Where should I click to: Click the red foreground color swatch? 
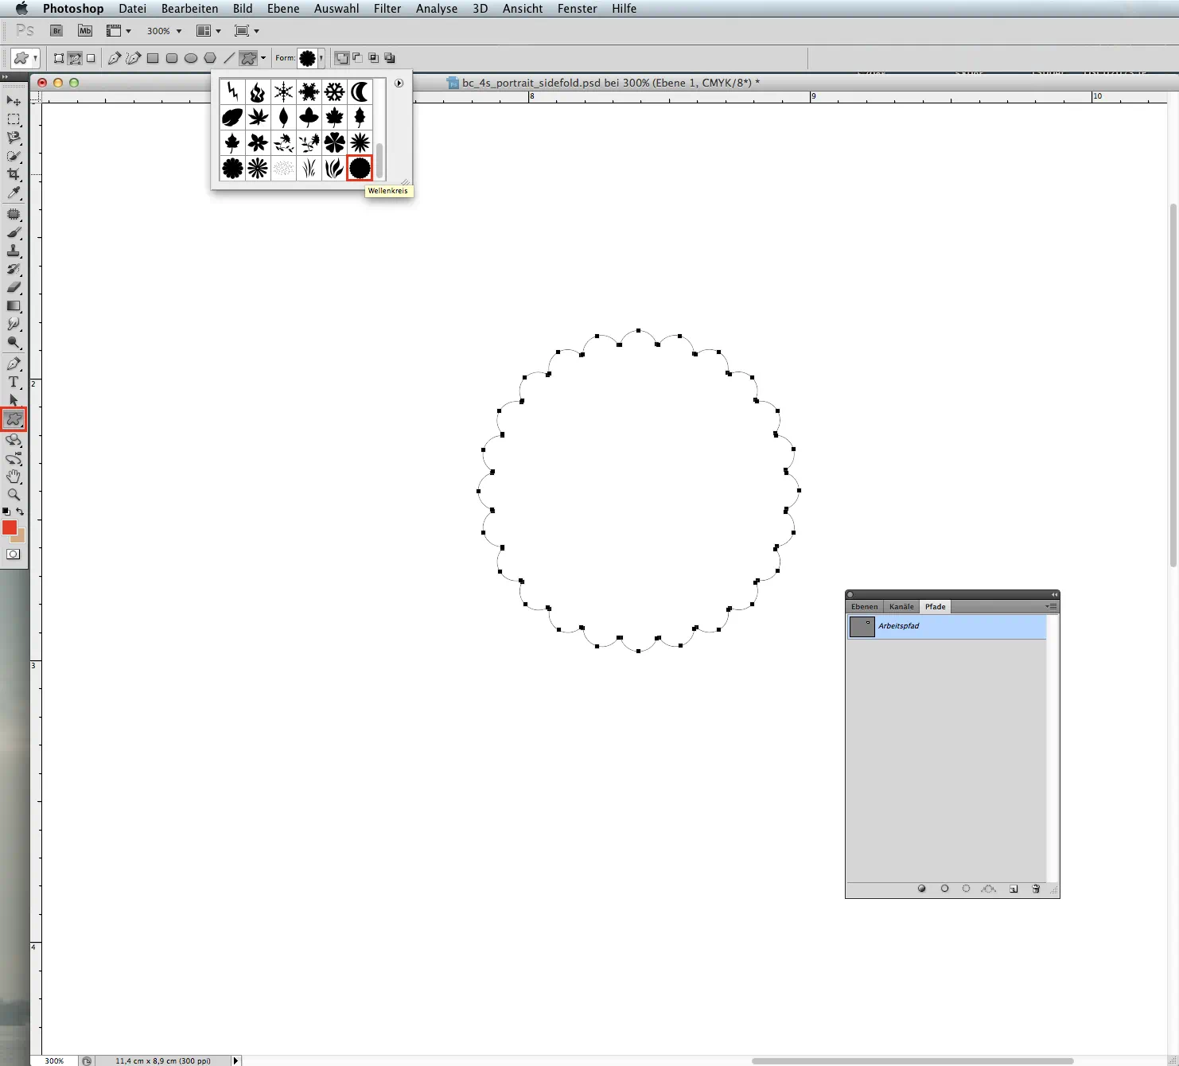click(9, 527)
